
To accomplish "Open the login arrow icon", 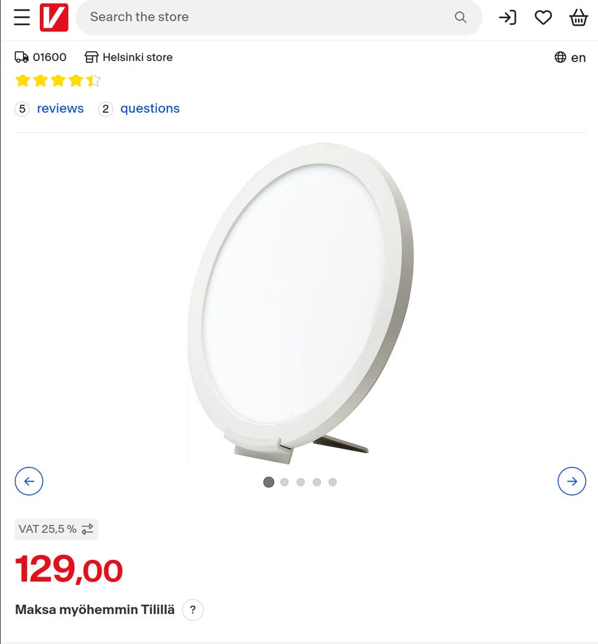I will [x=507, y=17].
